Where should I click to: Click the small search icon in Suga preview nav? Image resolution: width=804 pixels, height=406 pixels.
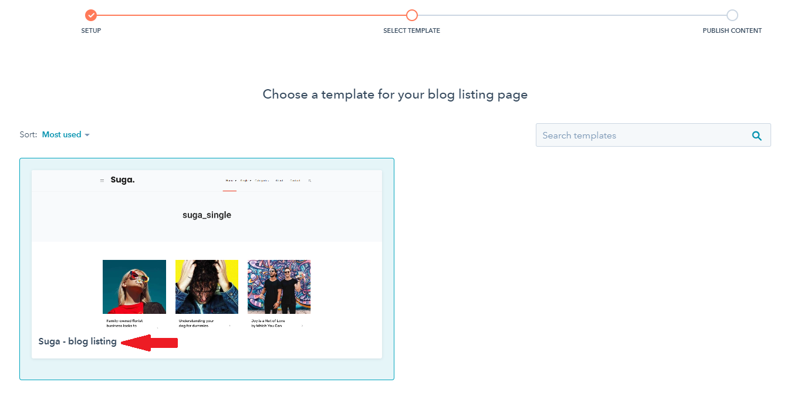tap(309, 181)
